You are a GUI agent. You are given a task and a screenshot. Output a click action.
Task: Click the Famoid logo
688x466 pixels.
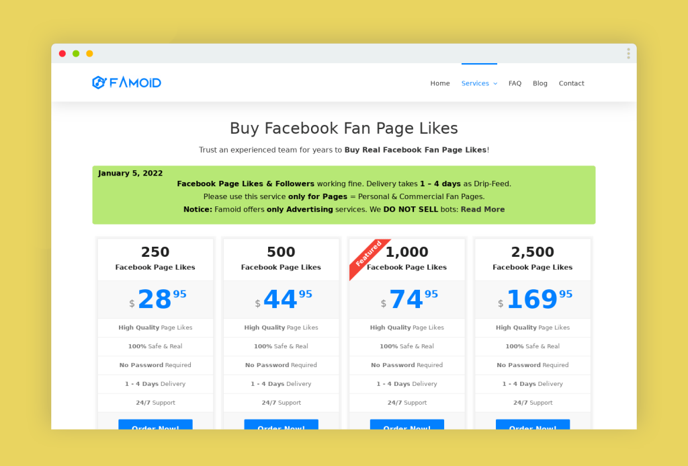click(126, 82)
